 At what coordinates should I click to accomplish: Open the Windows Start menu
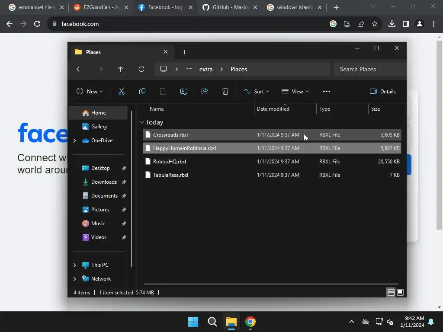[x=193, y=322]
